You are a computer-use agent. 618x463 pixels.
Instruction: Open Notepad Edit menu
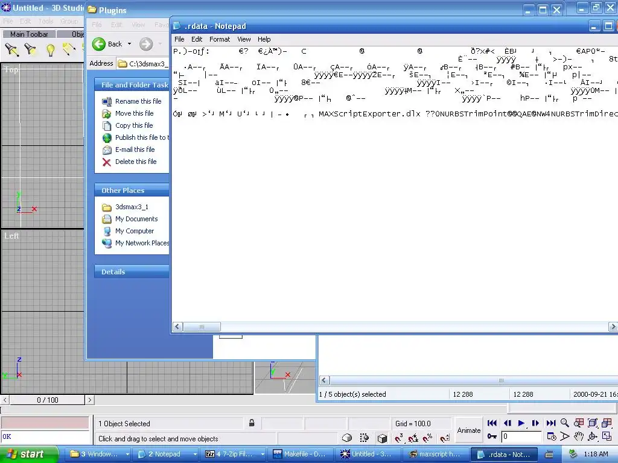click(197, 39)
